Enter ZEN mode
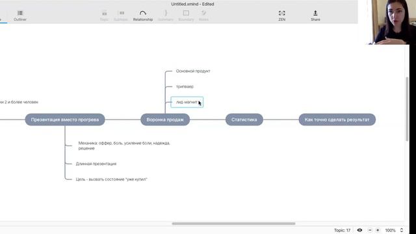The width and height of the screenshot is (416, 234). 281,16
